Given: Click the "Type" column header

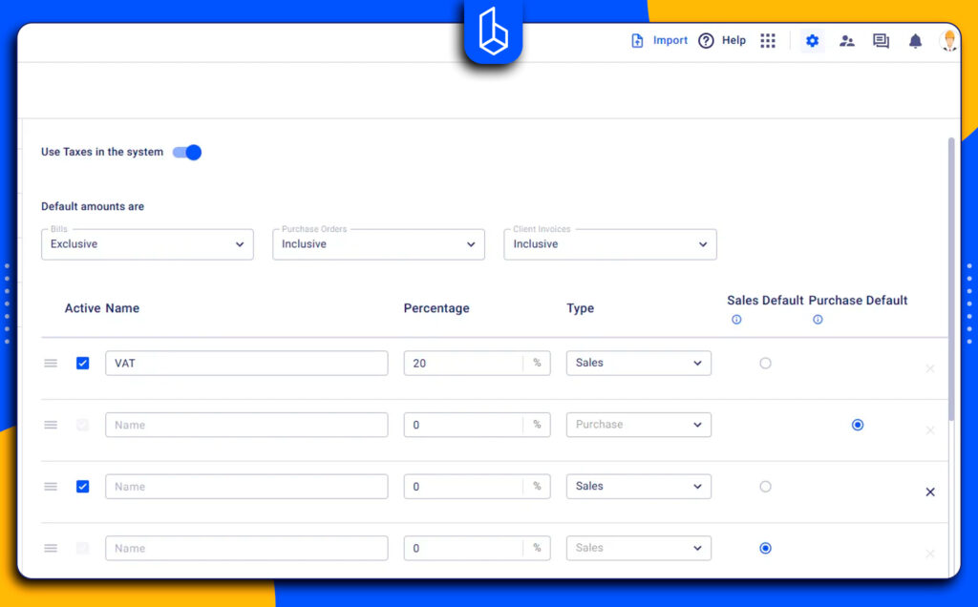Looking at the screenshot, I should point(580,308).
